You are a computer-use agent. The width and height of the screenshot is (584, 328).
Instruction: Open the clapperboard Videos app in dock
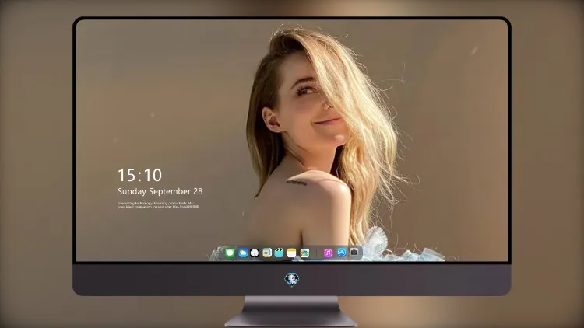279,253
